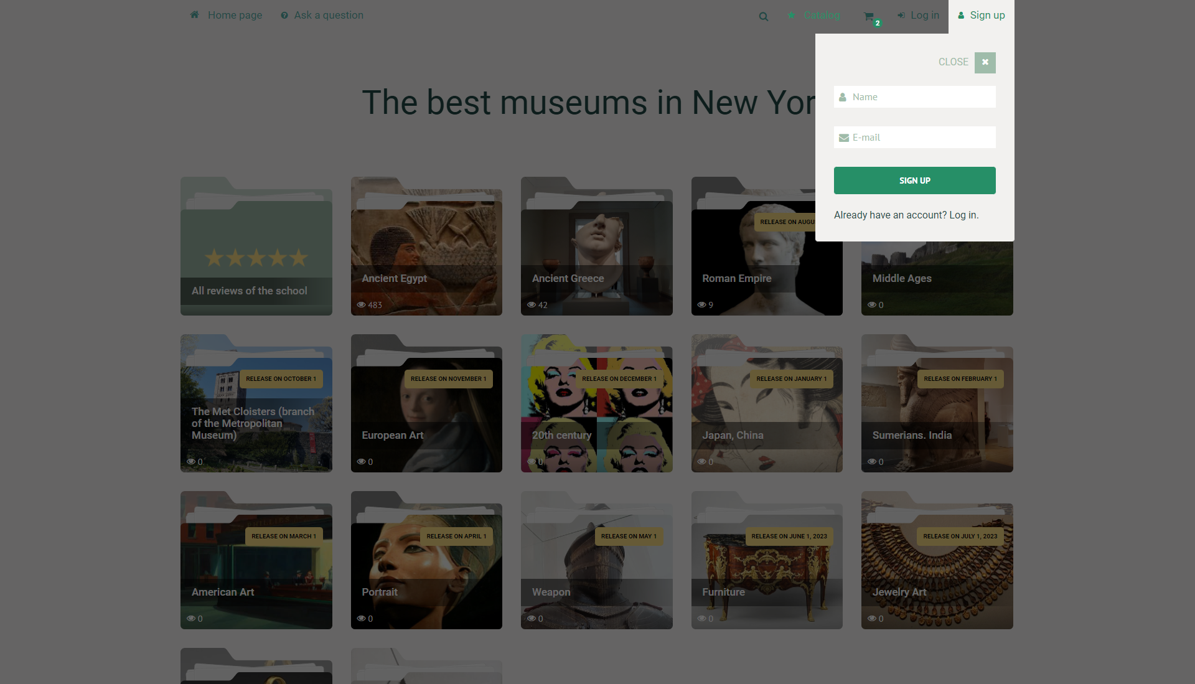Open The Met Cloisters folder
The width and height of the screenshot is (1195, 684).
256,403
